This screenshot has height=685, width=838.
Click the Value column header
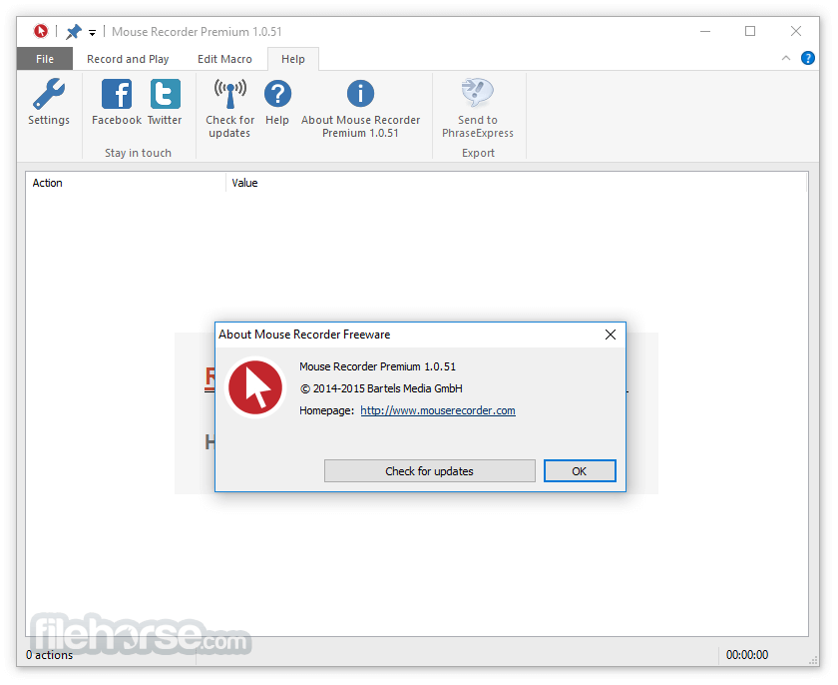tap(517, 183)
